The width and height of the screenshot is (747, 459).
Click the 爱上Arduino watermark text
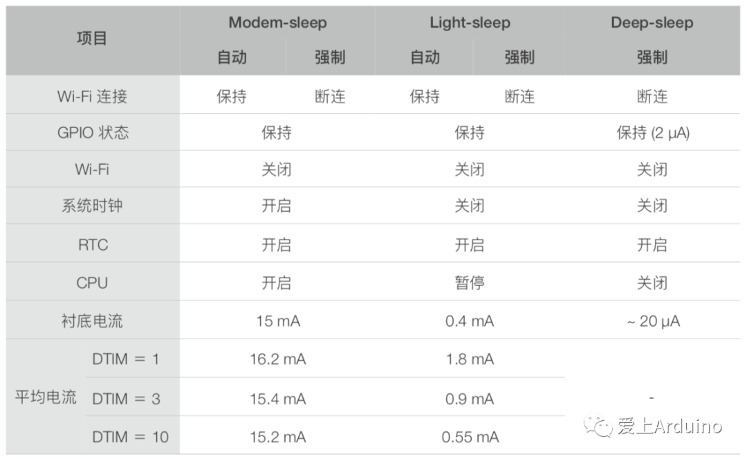pos(670,426)
